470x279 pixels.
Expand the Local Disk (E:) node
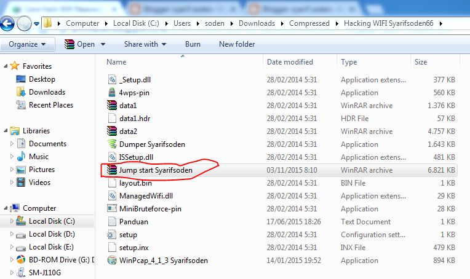click(x=12, y=247)
